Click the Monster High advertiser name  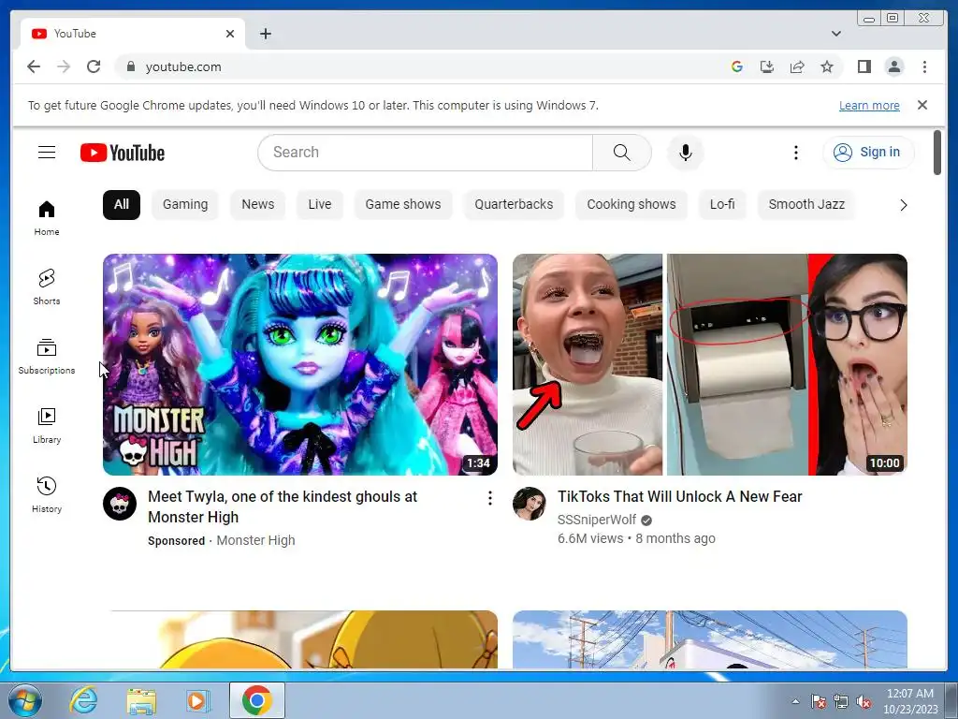[x=255, y=540]
